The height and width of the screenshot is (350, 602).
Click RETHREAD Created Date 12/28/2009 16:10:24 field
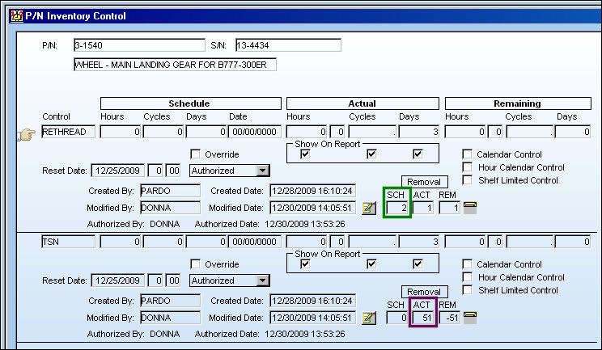pos(313,191)
